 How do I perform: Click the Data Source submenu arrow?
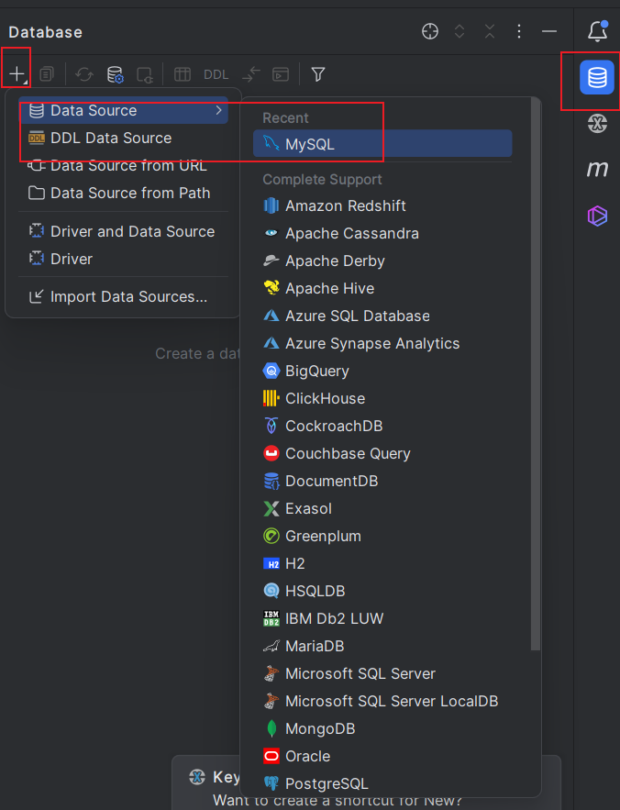(218, 110)
